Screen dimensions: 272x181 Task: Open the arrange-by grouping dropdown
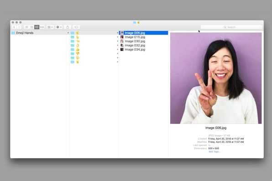click(50, 27)
